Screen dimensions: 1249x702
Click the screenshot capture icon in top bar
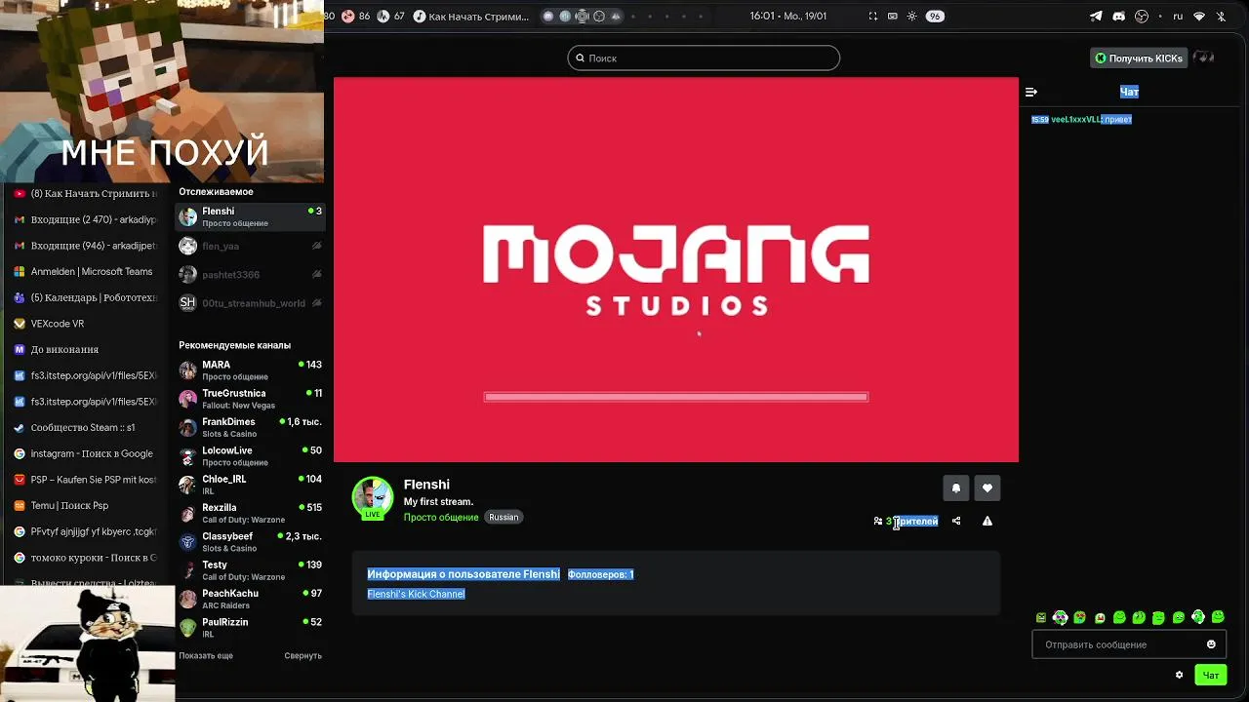(x=872, y=17)
